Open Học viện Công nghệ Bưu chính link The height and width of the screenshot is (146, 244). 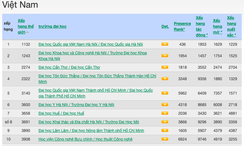click(85, 139)
